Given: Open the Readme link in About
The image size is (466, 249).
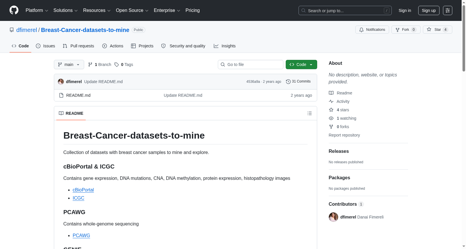Looking at the screenshot, I should [x=340, y=93].
